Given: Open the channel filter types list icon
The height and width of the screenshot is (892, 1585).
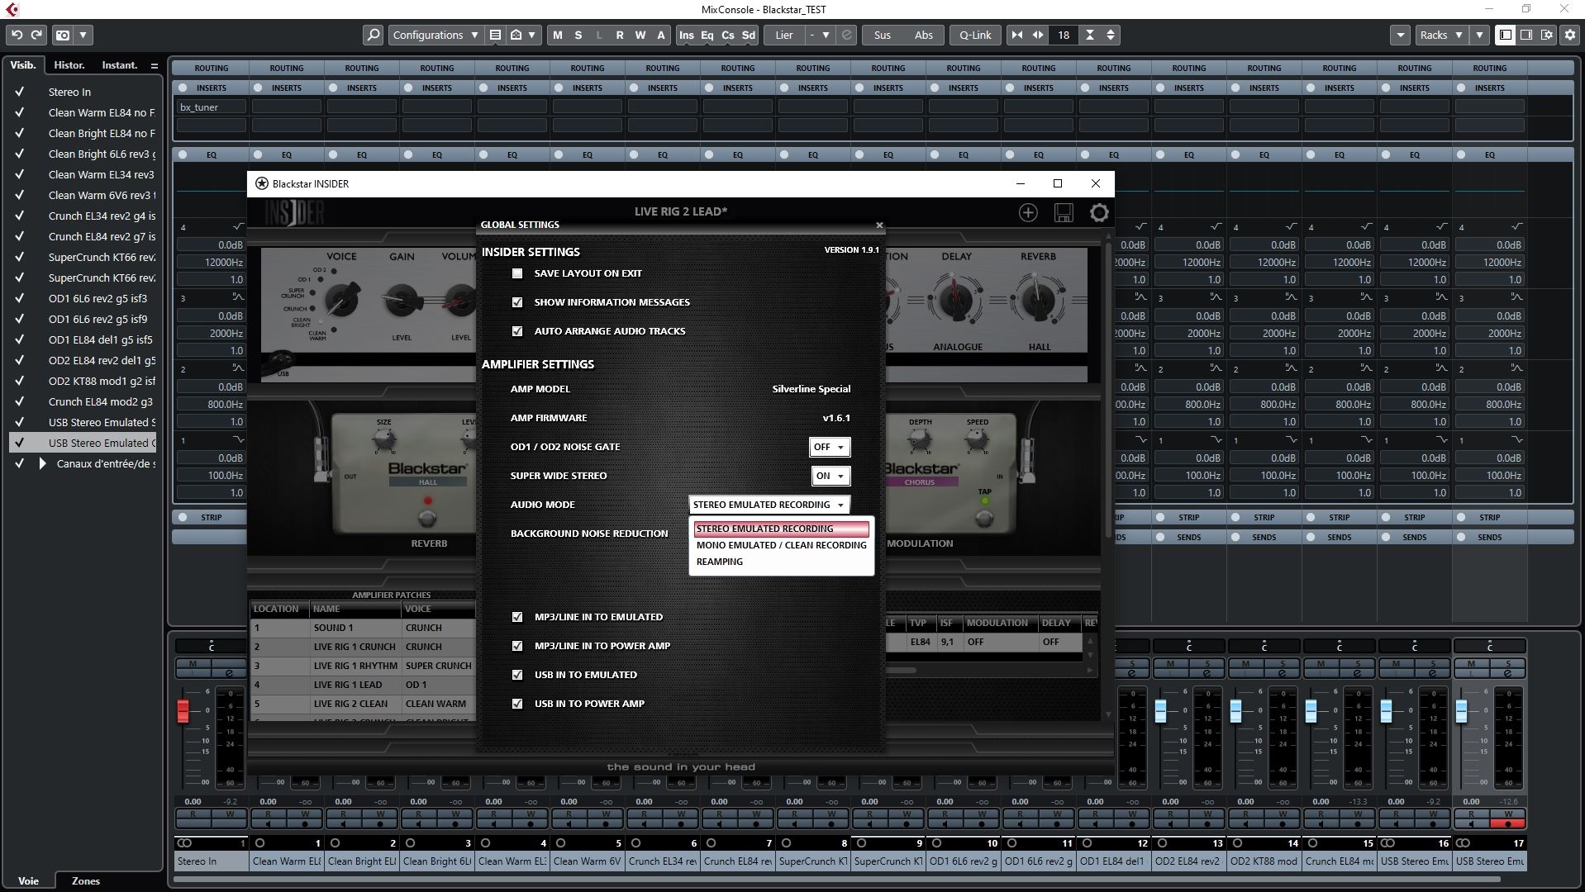Looking at the screenshot, I should tap(495, 35).
